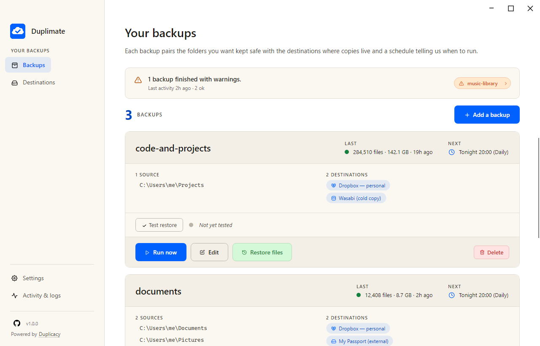Click the documents backup title
Image resolution: width=540 pixels, height=346 pixels.
pyautogui.click(x=158, y=291)
